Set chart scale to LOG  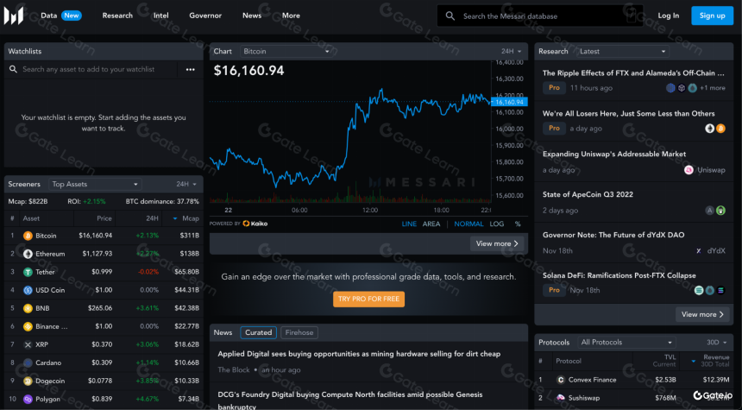click(x=496, y=224)
